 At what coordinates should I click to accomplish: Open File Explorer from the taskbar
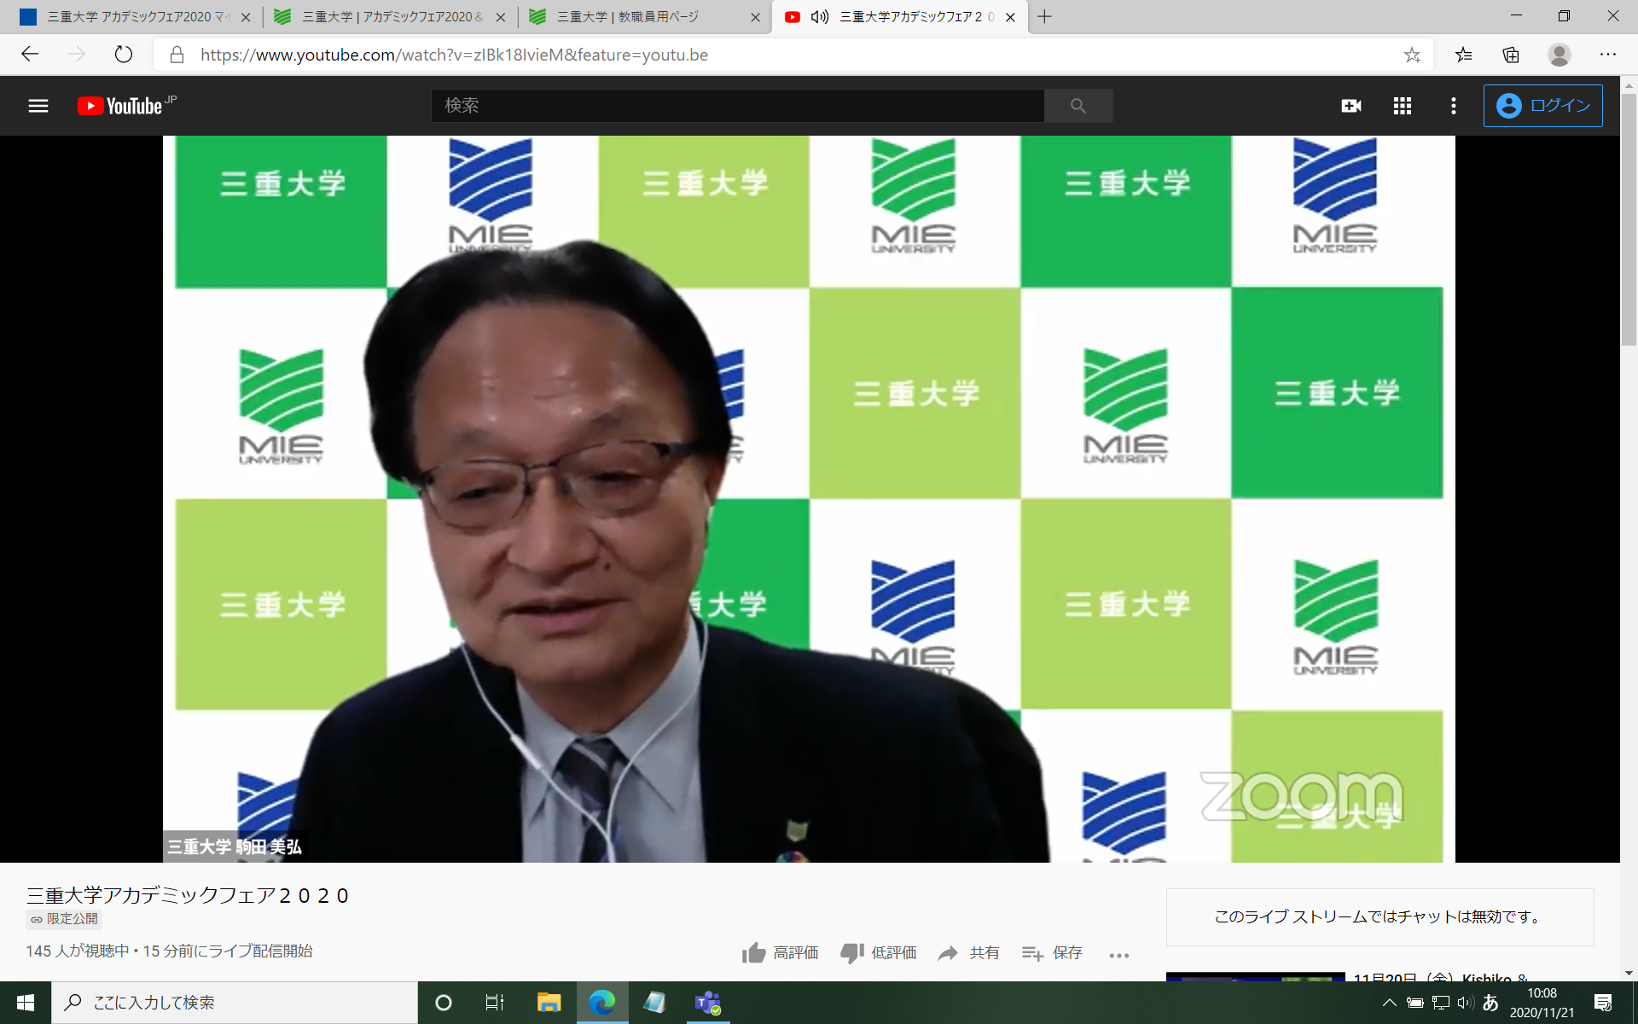pos(549,1003)
